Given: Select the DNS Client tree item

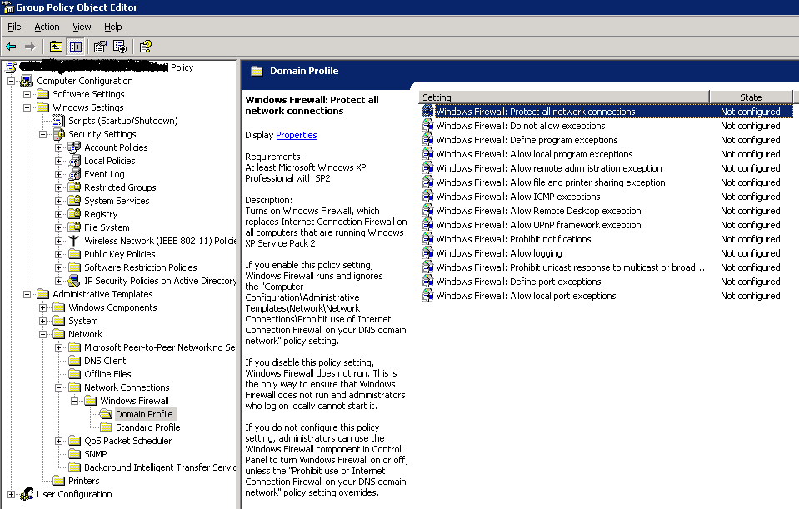Looking at the screenshot, I should coord(105,361).
